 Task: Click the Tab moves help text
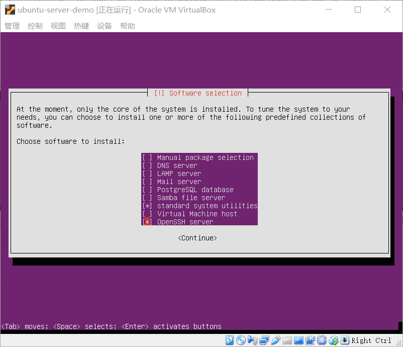click(x=111, y=326)
